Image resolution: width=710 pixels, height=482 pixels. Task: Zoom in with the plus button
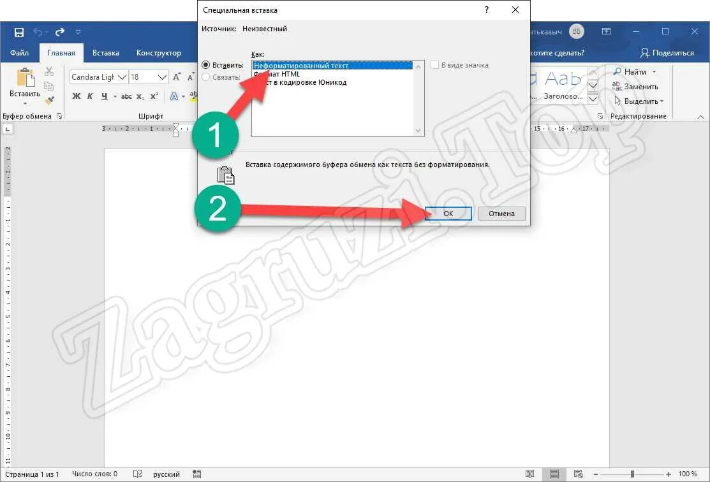[x=669, y=474]
